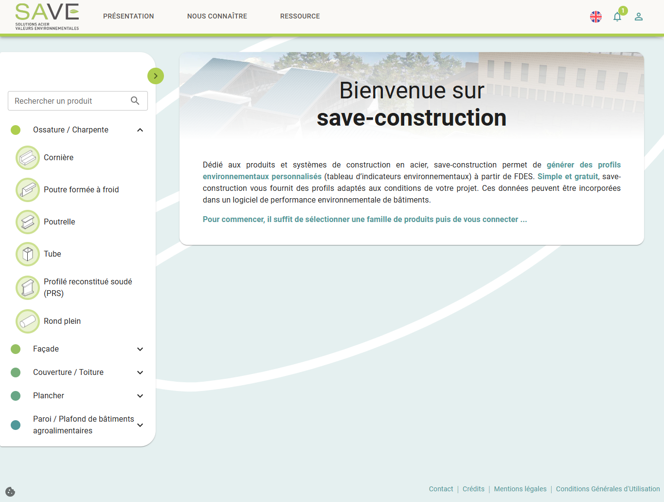Select the Profilé reconstitué soudé icon
The width and height of the screenshot is (664, 502).
[x=28, y=288]
